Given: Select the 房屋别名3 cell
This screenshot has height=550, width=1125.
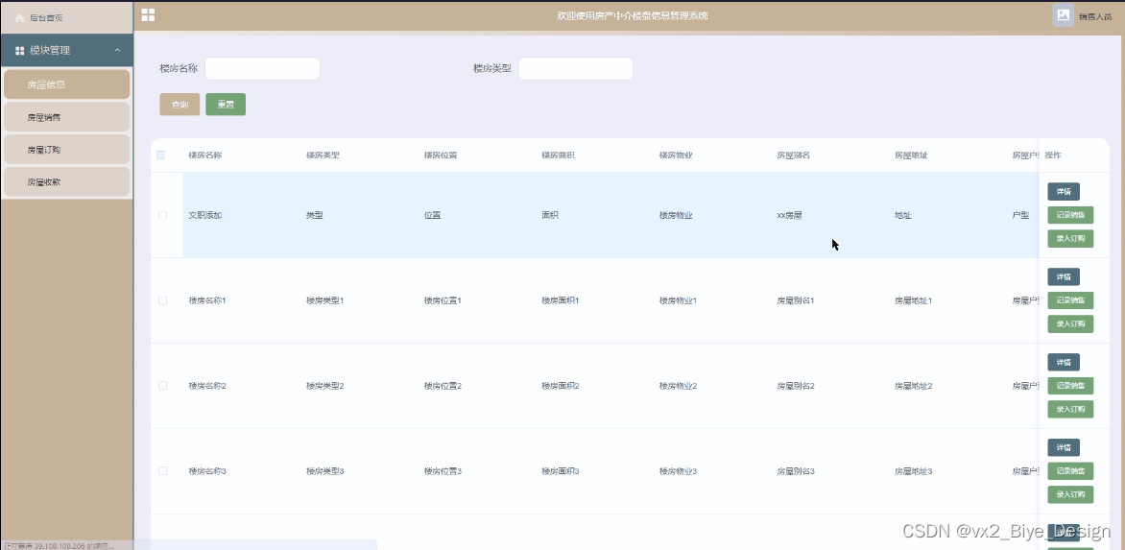Looking at the screenshot, I should coord(796,471).
